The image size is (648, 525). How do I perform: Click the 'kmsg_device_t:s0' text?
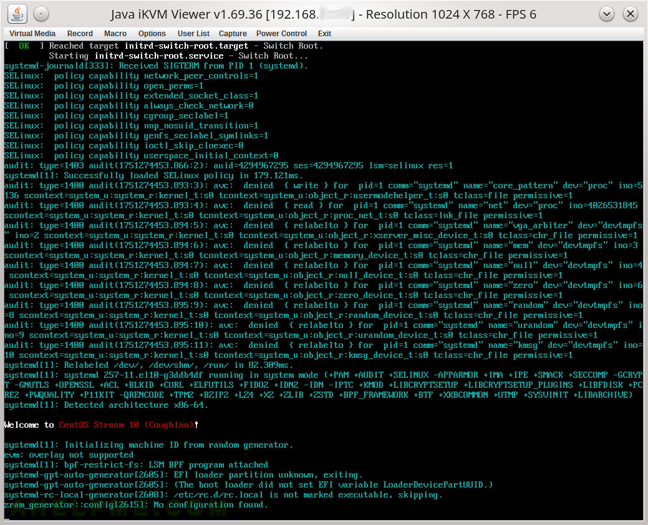[388, 355]
